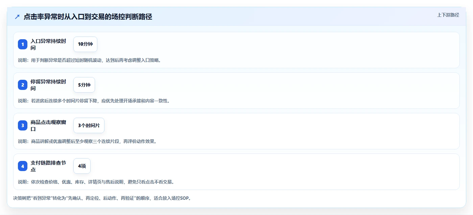Select the step 4 number badge
This screenshot has width=473, height=215.
tap(23, 166)
